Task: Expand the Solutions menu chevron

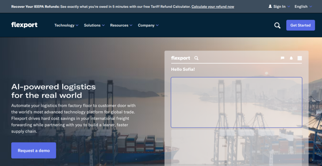Action: pos(103,25)
